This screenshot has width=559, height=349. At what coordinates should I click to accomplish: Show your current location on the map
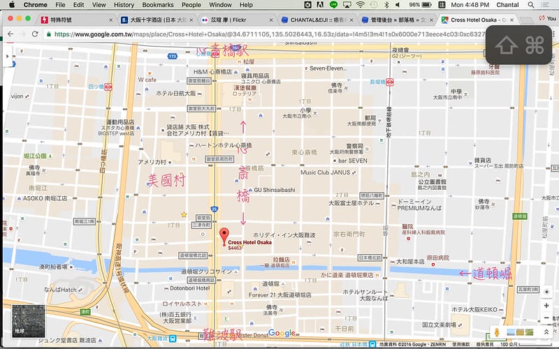tap(546, 292)
